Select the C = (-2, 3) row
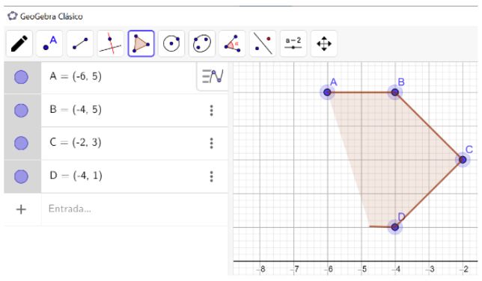 116,143
